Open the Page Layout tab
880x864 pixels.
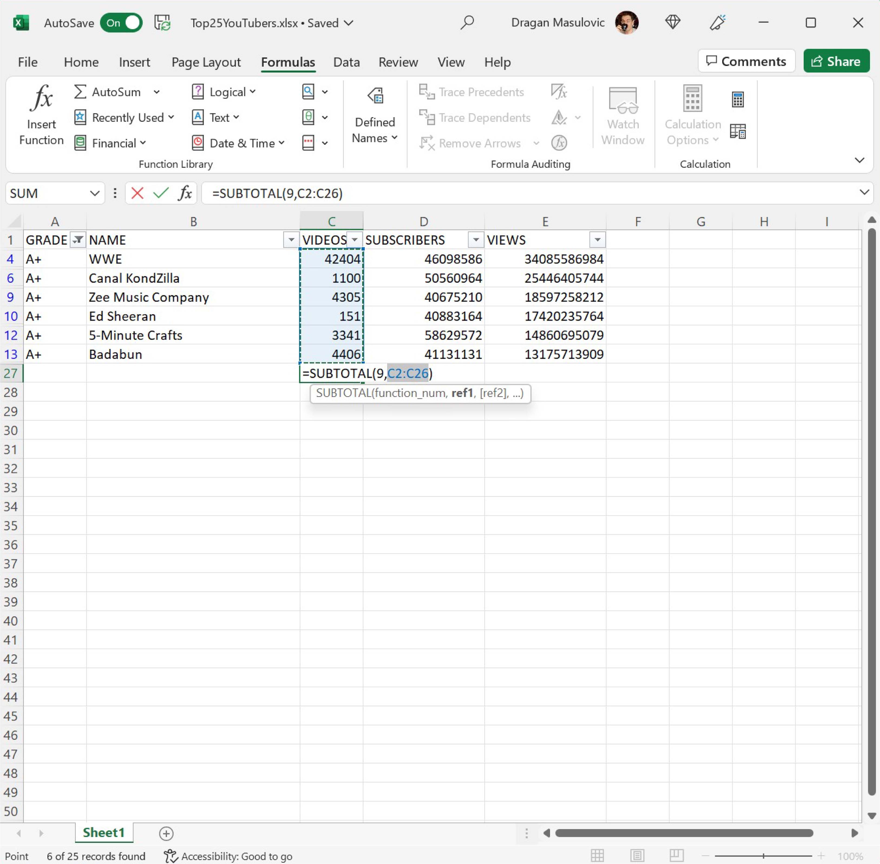pyautogui.click(x=206, y=62)
